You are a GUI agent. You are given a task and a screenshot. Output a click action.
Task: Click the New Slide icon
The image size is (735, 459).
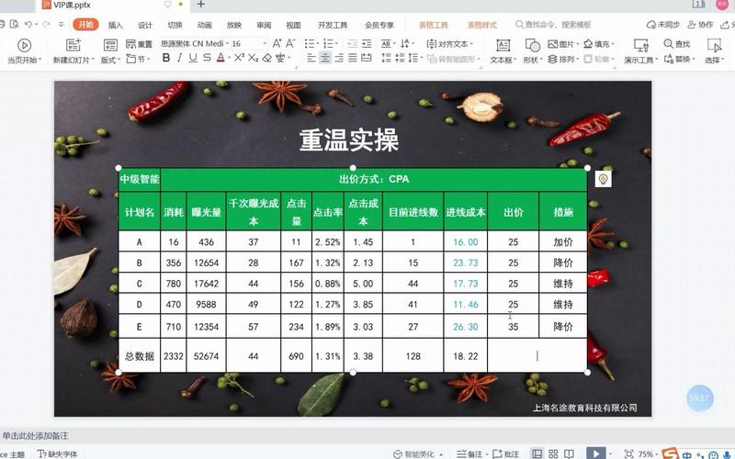tap(73, 45)
